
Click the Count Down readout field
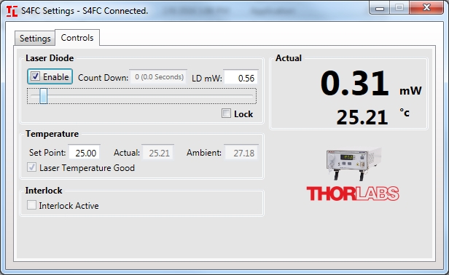(159, 77)
